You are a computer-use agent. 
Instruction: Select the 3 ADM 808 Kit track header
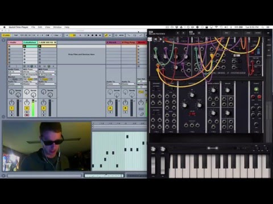pos(47,42)
